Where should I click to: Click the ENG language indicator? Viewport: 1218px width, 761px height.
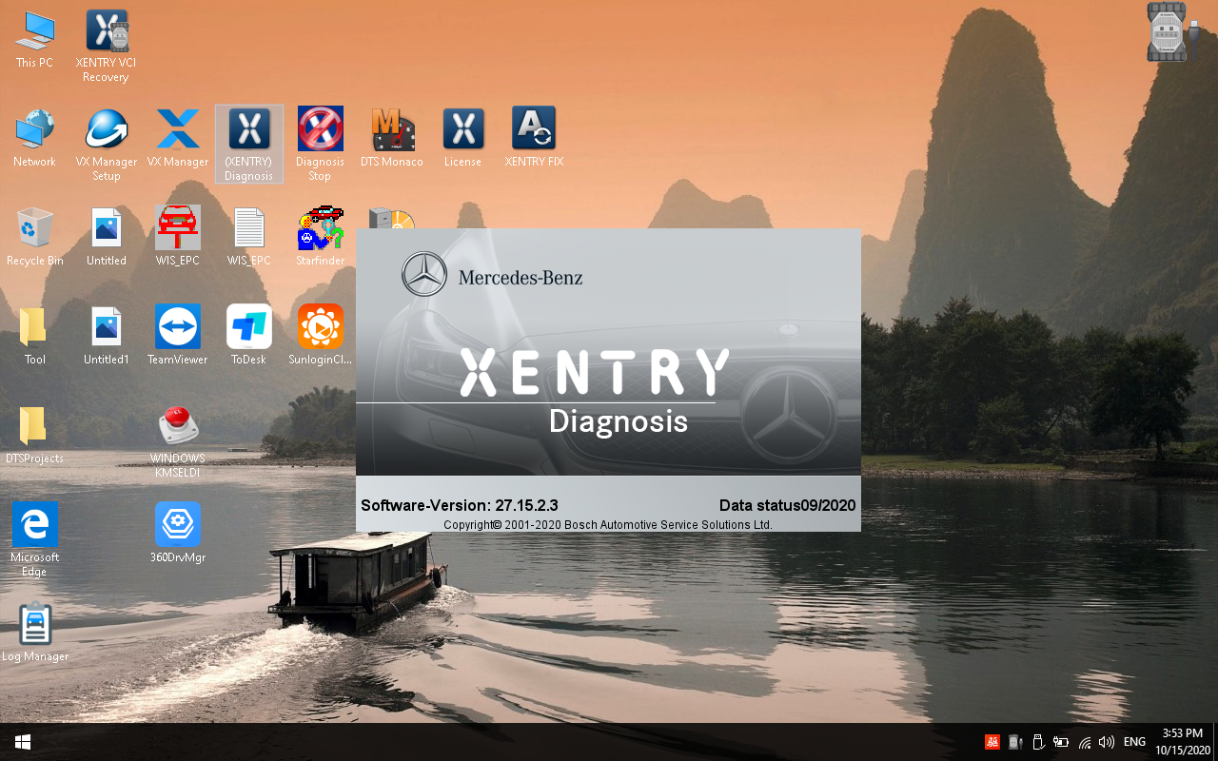[x=1134, y=742]
